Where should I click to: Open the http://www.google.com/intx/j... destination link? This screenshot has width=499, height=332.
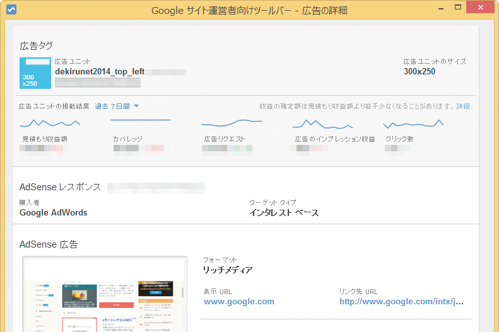click(401, 302)
